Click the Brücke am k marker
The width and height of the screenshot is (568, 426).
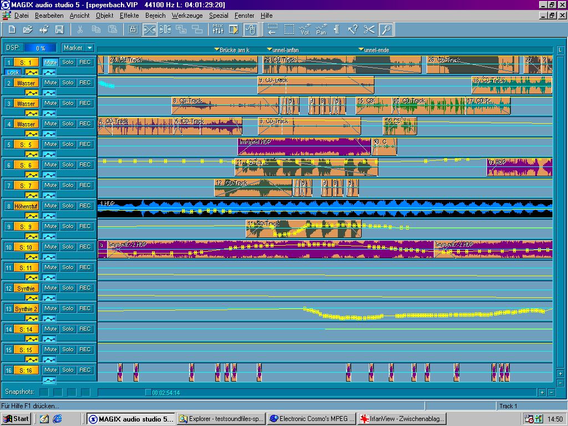click(x=231, y=50)
